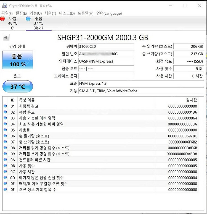Select row 02 복합 온도
The width and height of the screenshot is (207, 214).
(100, 112)
